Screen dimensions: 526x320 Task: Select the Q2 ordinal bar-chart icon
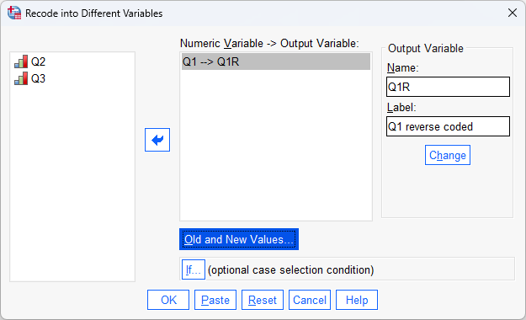tap(21, 61)
